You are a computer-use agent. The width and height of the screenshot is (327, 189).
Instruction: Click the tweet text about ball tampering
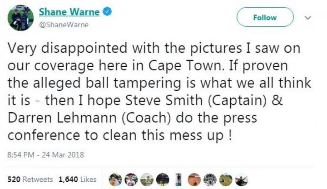[x=159, y=91]
